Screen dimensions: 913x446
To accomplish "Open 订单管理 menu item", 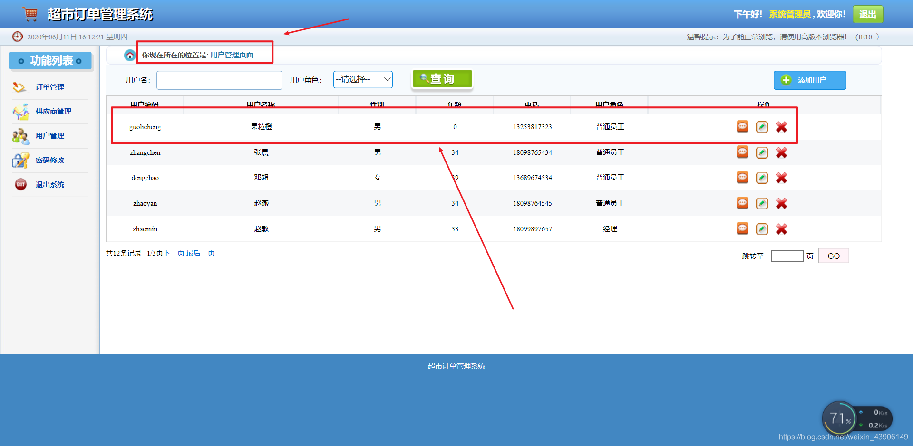I will [x=50, y=87].
